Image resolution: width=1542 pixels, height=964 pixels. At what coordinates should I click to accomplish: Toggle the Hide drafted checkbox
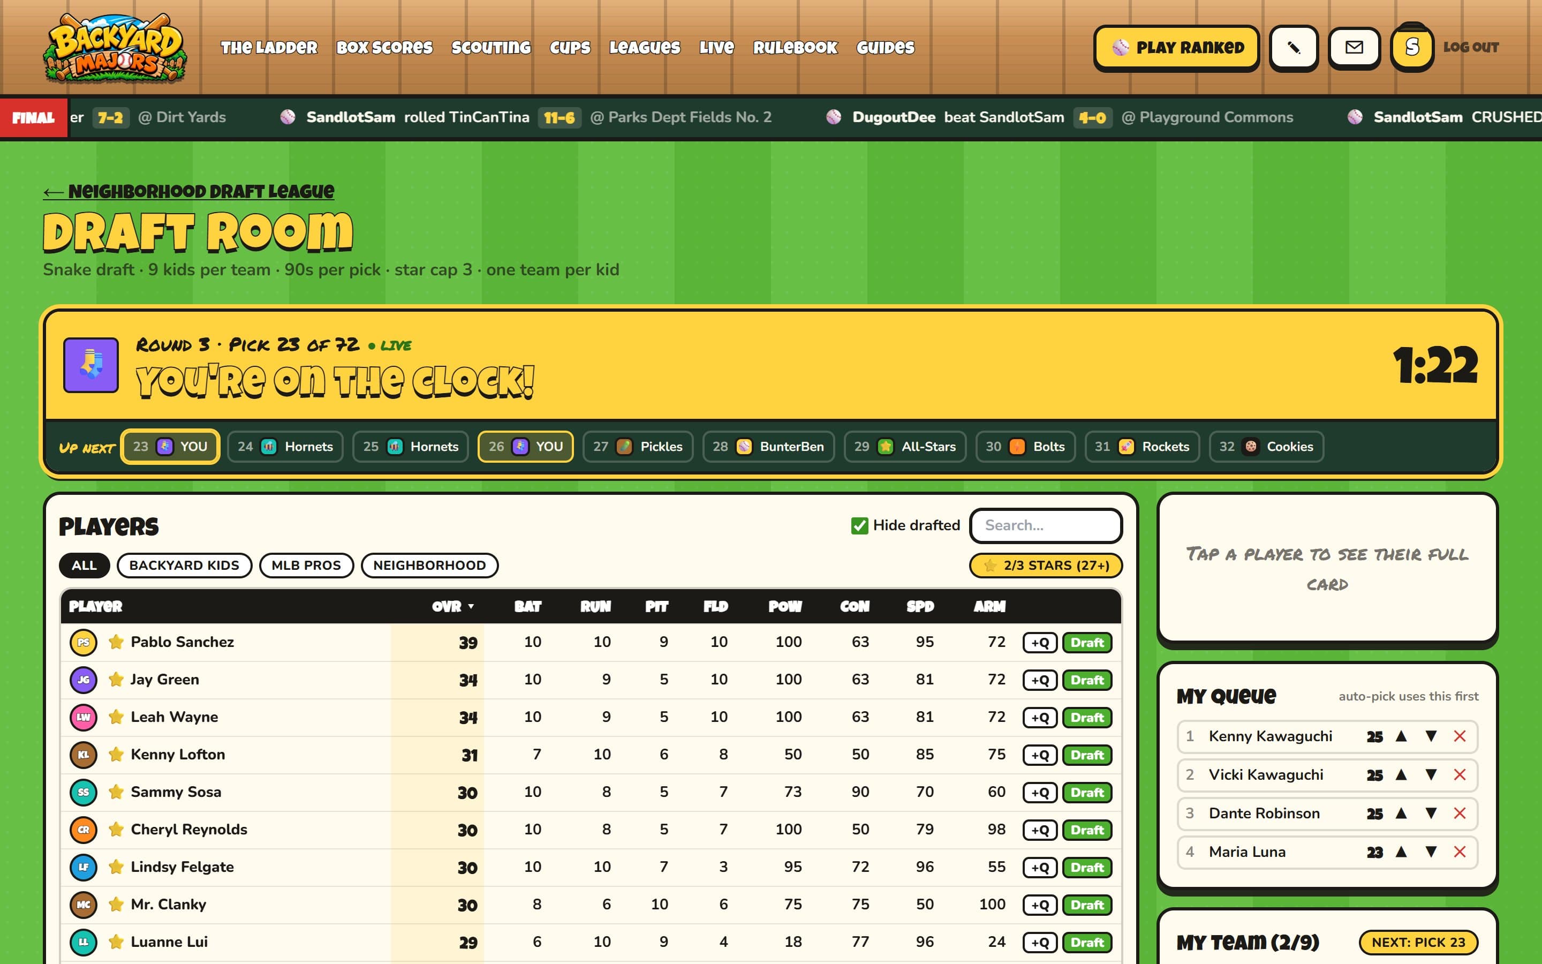coord(859,525)
